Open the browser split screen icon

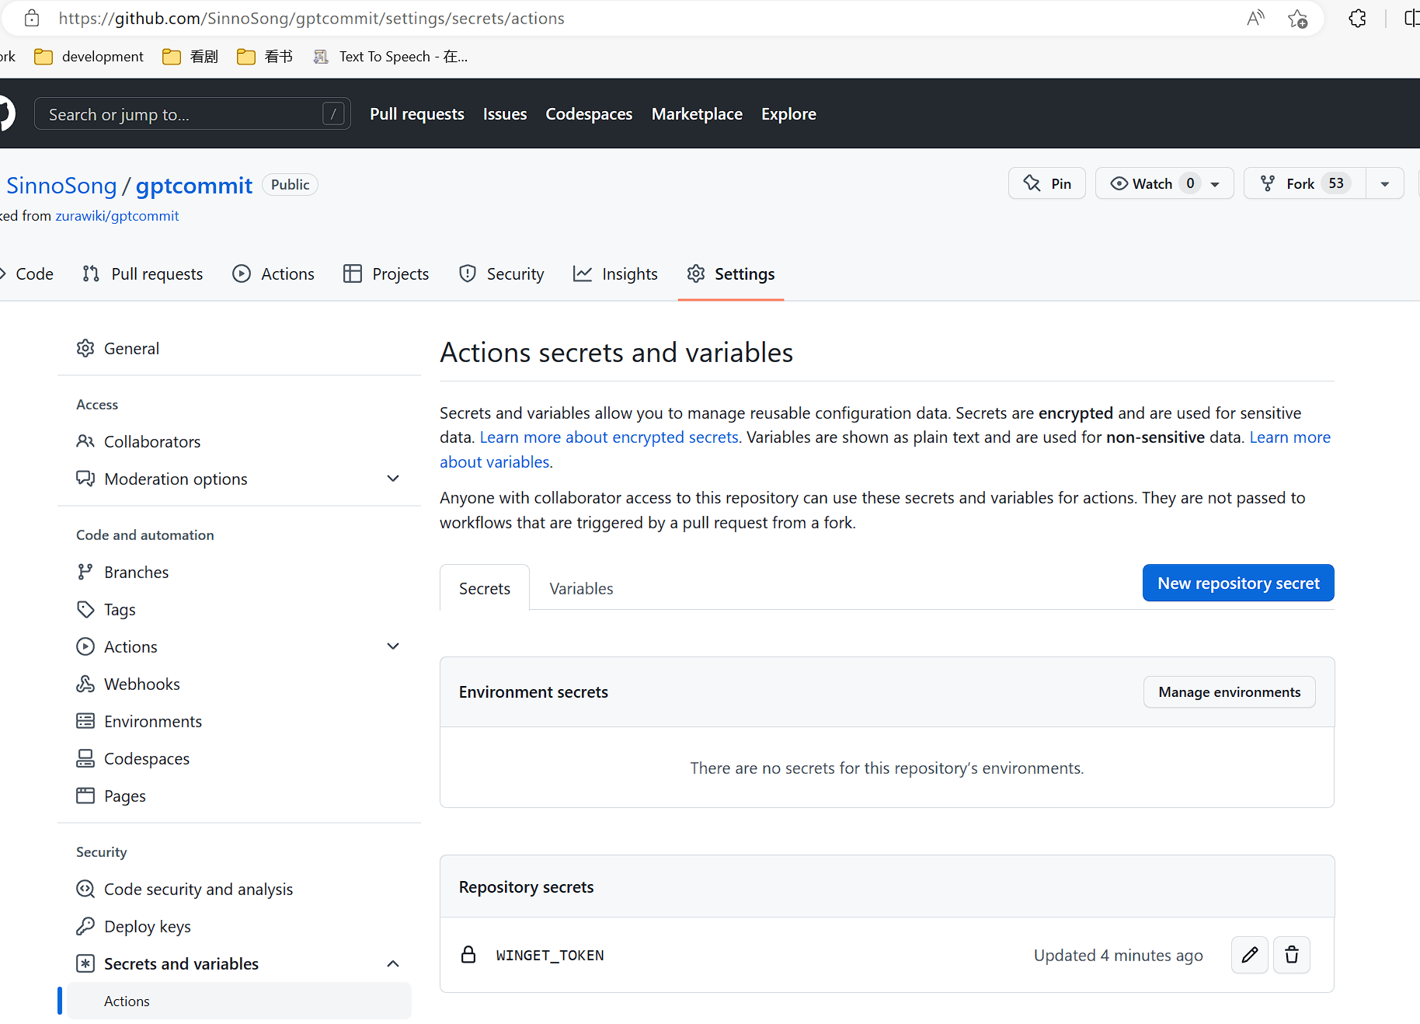click(1411, 19)
